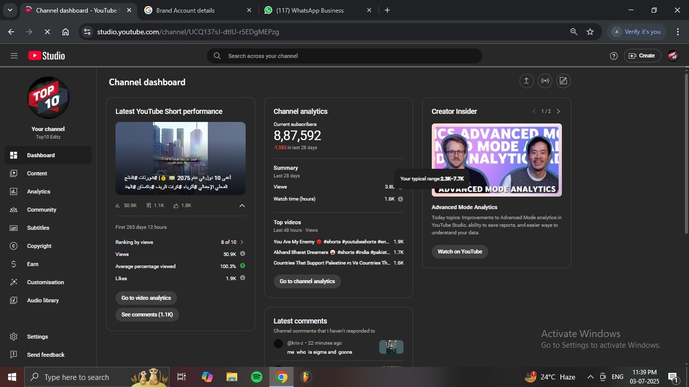Click the Search across your channel field
The image size is (689, 387).
(x=344, y=56)
